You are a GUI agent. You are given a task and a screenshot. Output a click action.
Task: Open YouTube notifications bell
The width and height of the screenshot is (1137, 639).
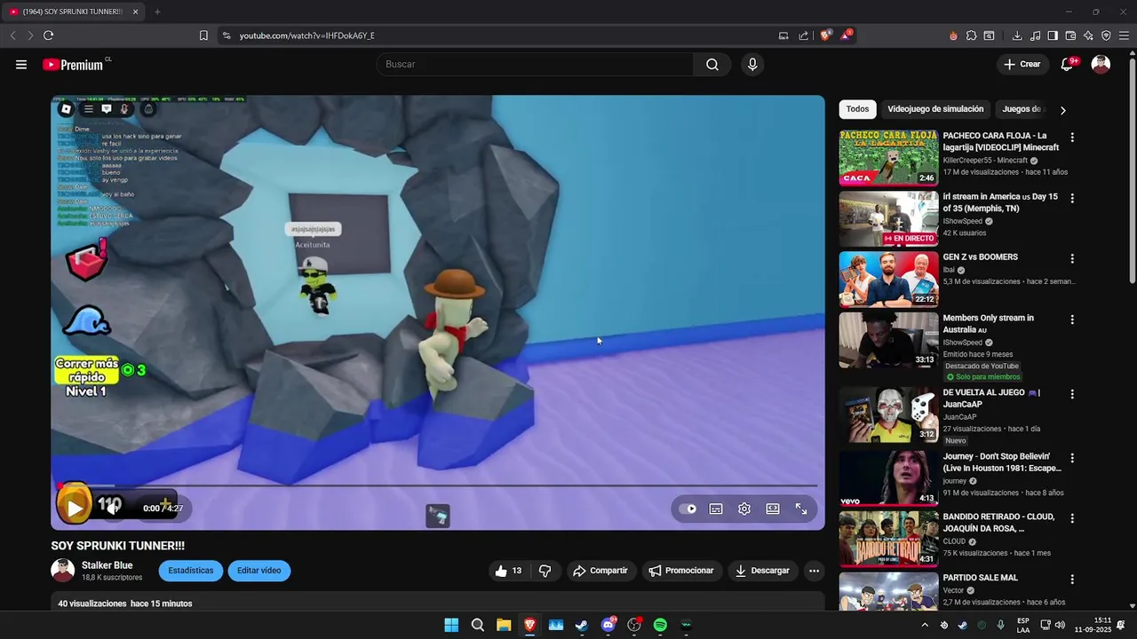click(x=1067, y=64)
